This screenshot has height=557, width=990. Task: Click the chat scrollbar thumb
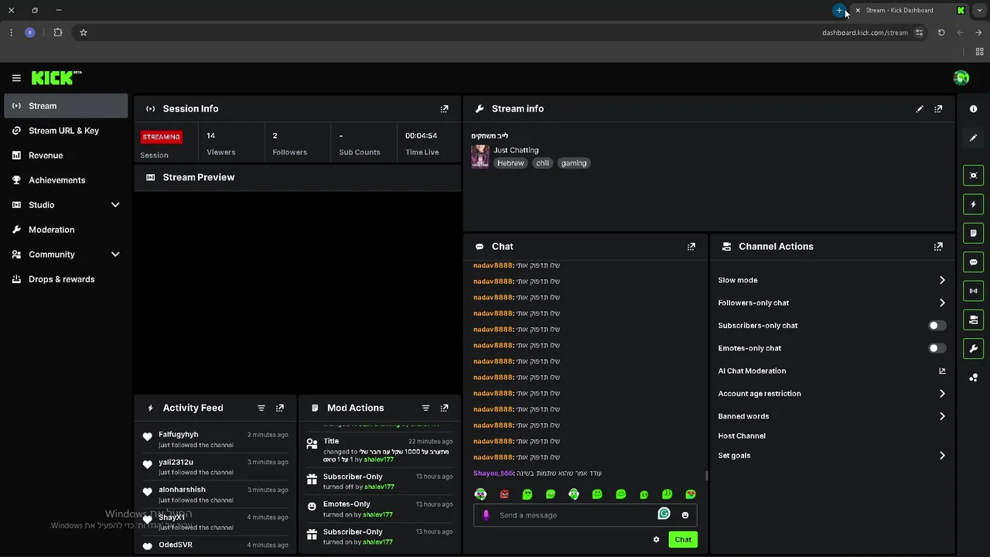tap(707, 475)
